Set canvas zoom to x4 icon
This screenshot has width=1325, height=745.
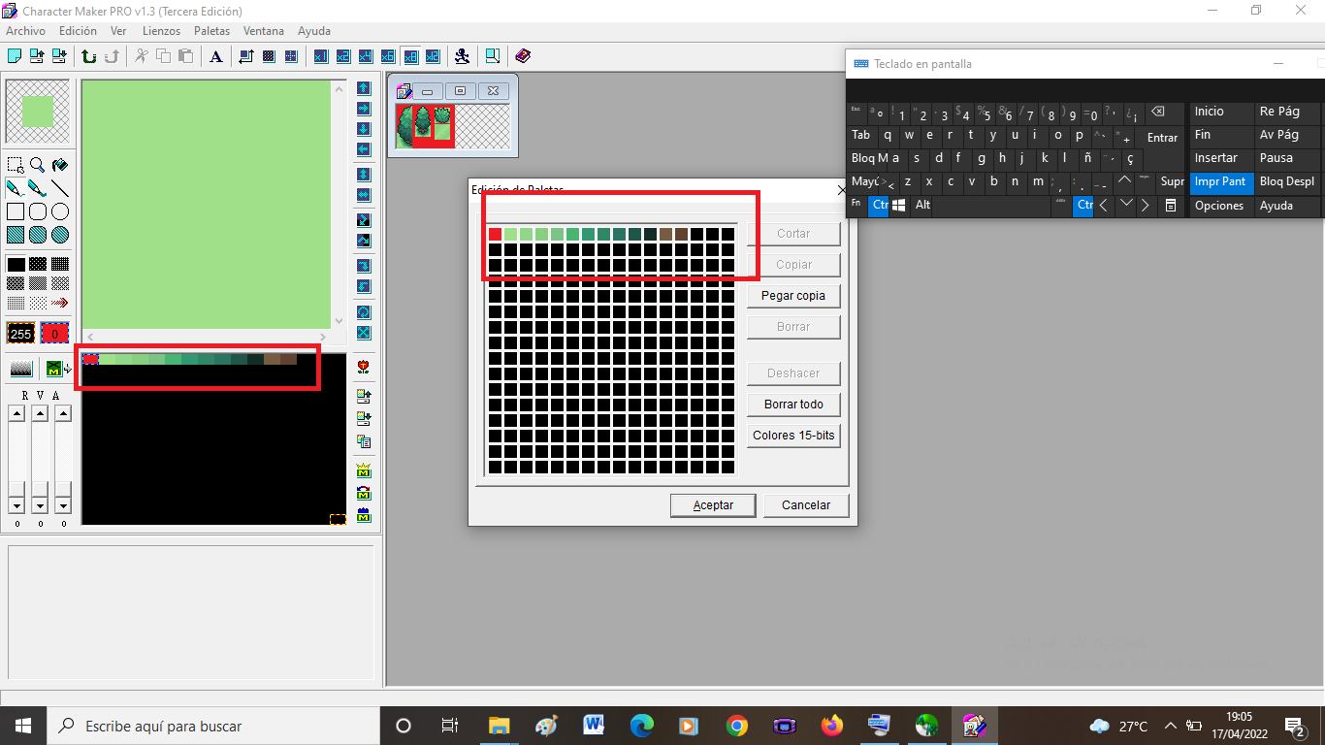(365, 56)
